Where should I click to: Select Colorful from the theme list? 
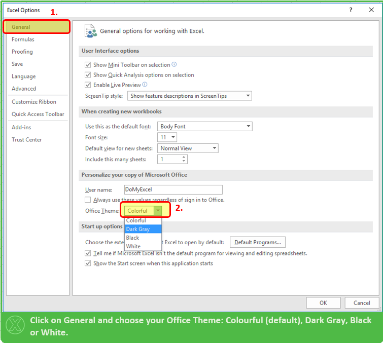point(143,220)
